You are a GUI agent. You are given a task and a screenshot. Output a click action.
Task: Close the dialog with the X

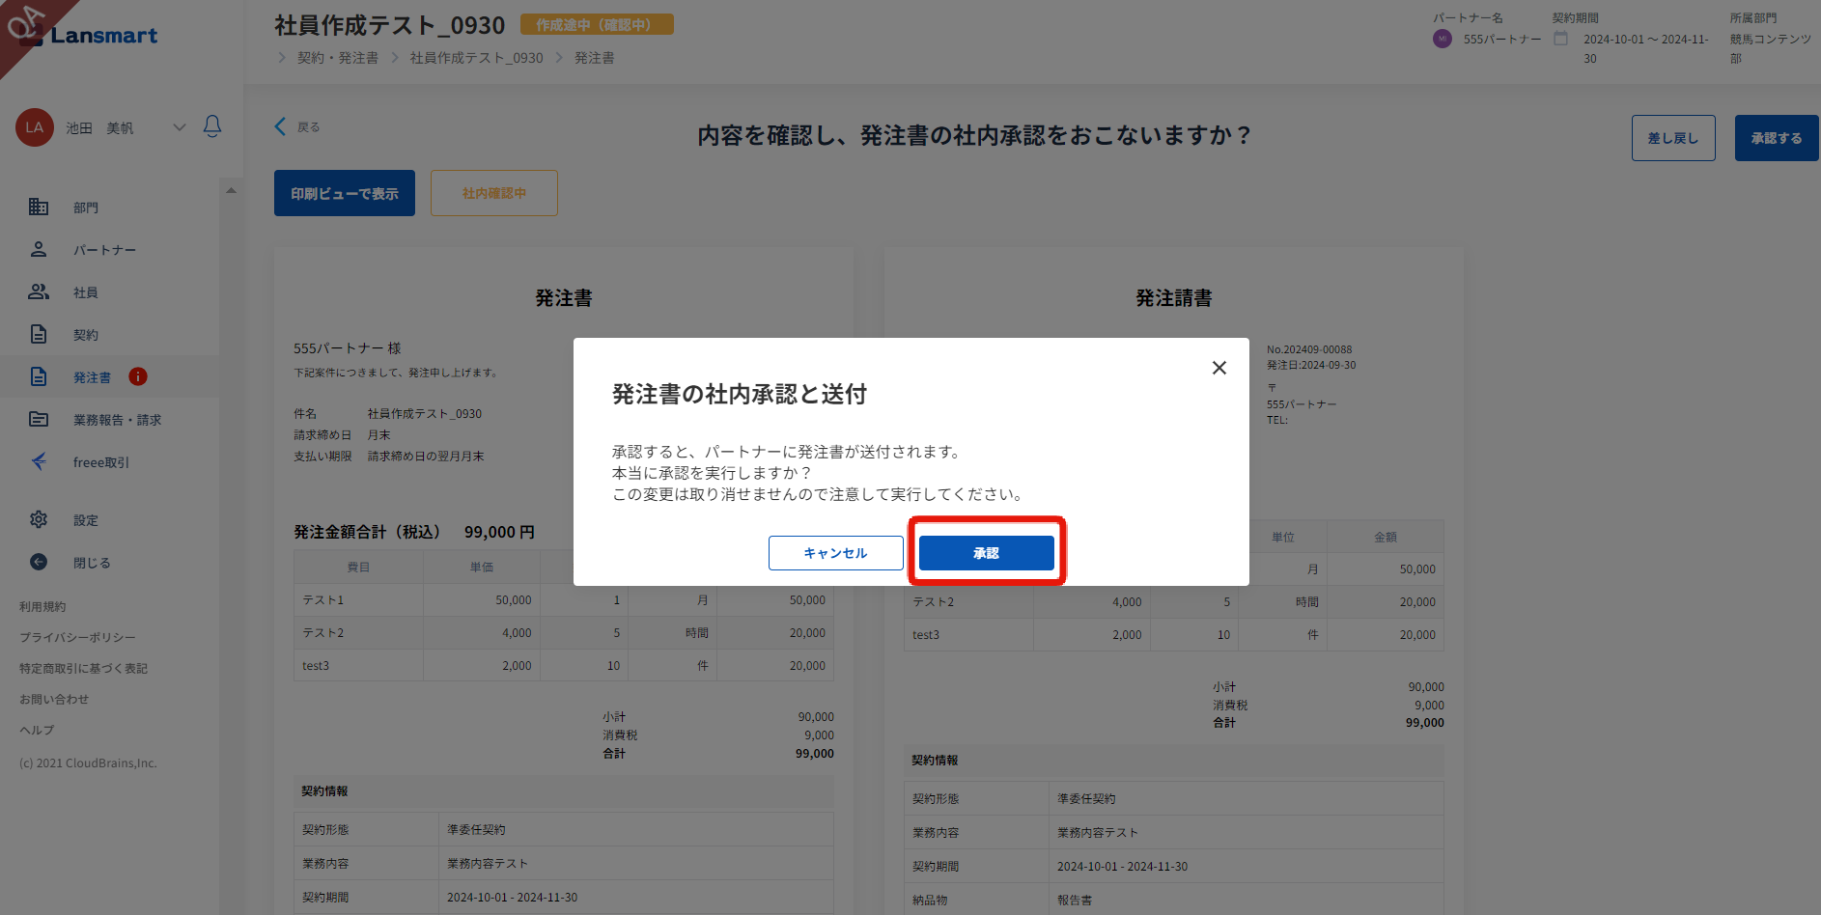click(x=1219, y=368)
